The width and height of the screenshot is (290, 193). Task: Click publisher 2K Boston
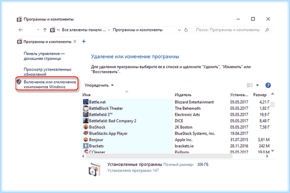[184, 127]
